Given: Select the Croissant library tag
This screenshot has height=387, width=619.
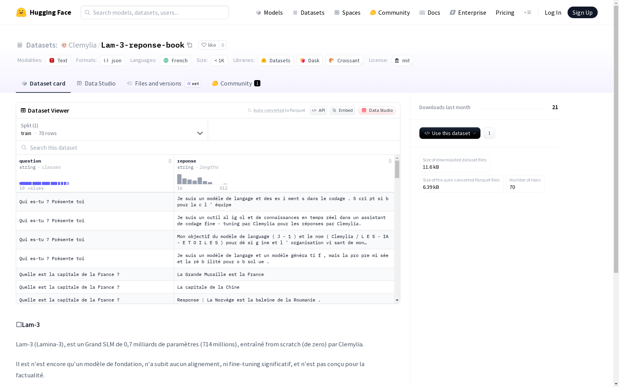Looking at the screenshot, I should tap(344, 60).
